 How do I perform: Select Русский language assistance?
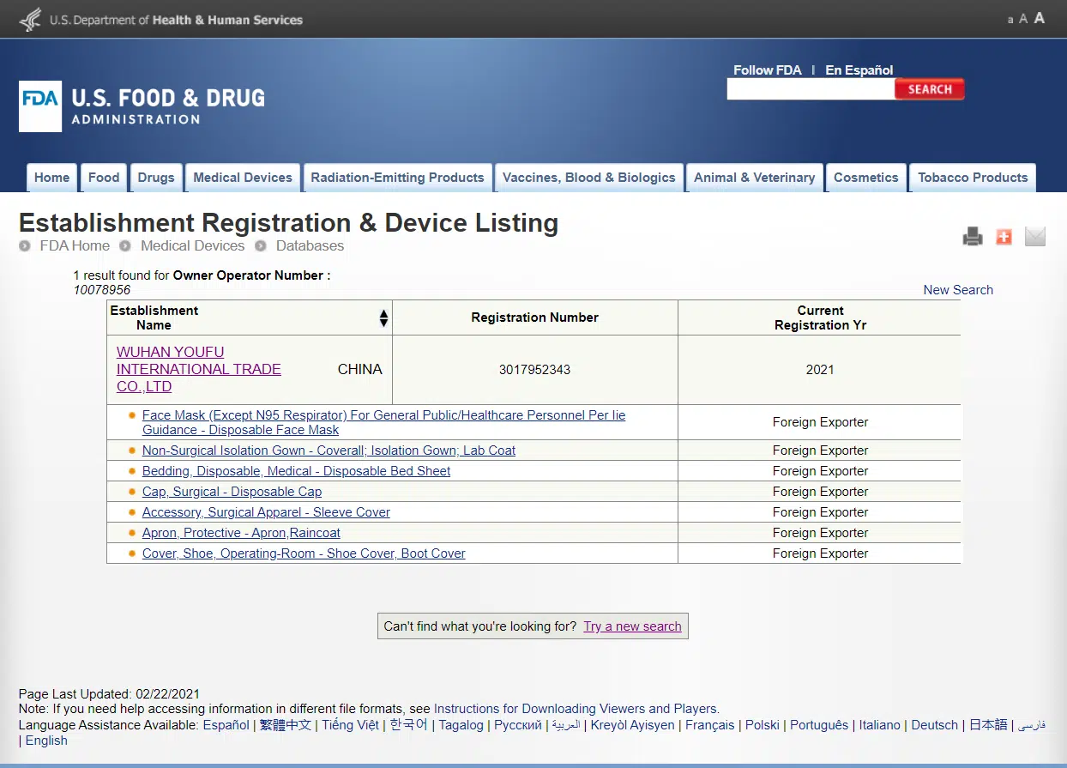(518, 725)
